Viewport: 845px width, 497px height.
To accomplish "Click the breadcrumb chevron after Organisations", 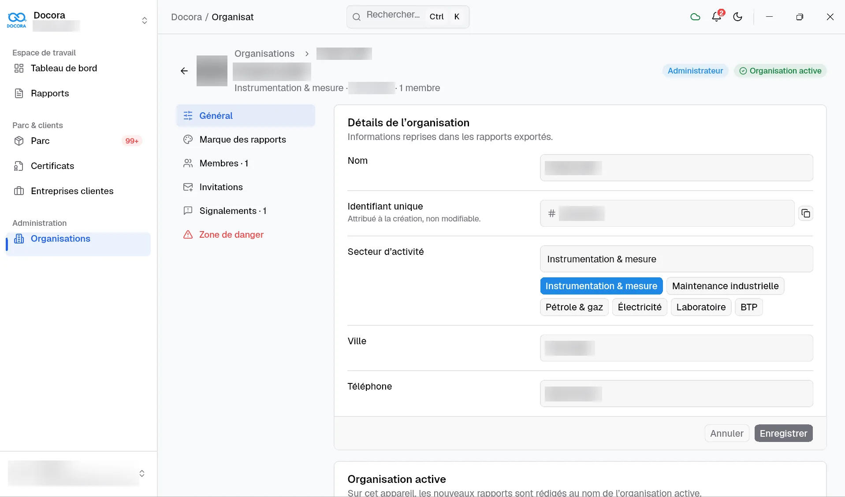I will point(307,54).
